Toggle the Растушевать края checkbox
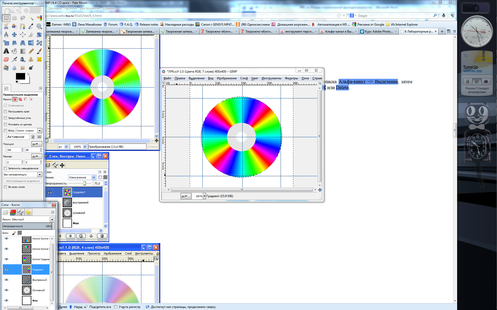Image resolution: width=497 pixels, height=310 pixels. pos(5,112)
